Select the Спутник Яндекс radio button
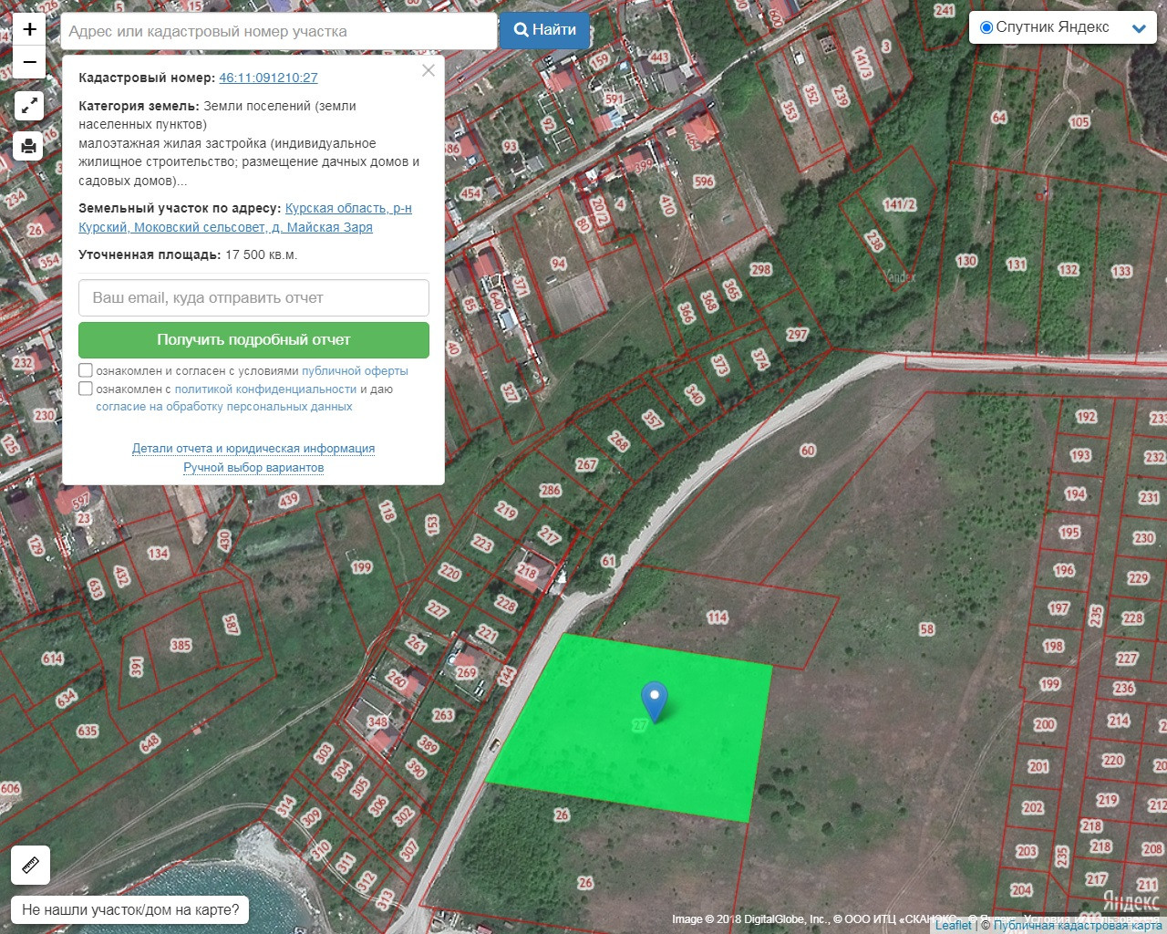The width and height of the screenshot is (1167, 934). point(986,27)
